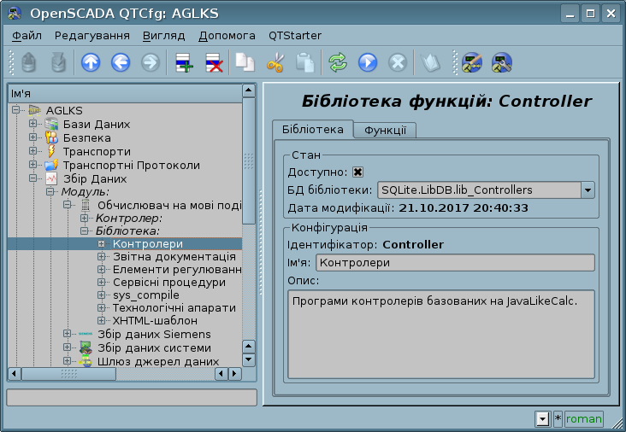Click the scroll-up arrow atop the tree scrollbar

coord(249,90)
